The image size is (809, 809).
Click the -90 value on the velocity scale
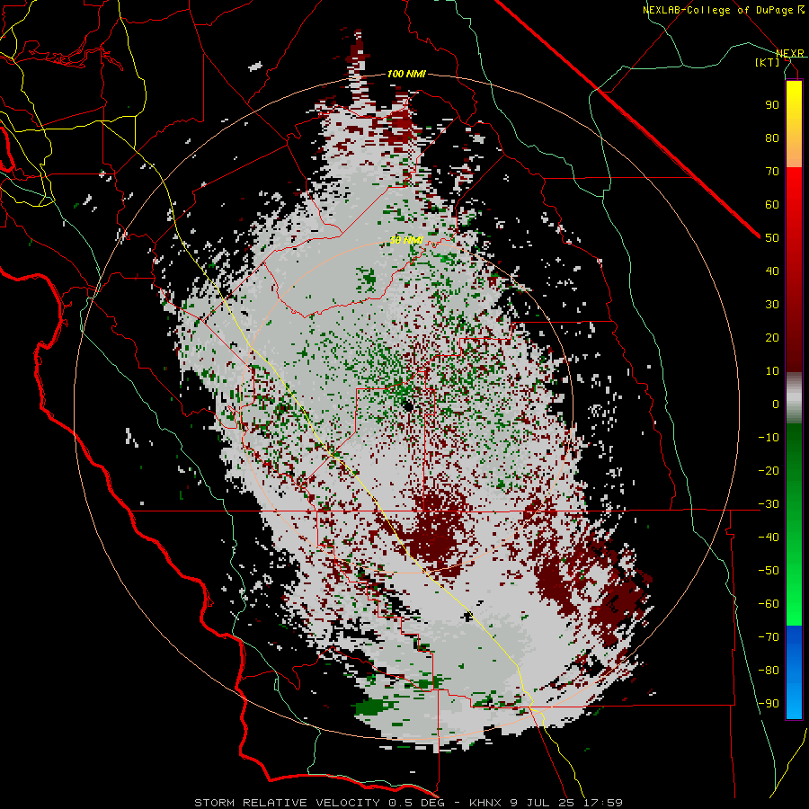769,704
